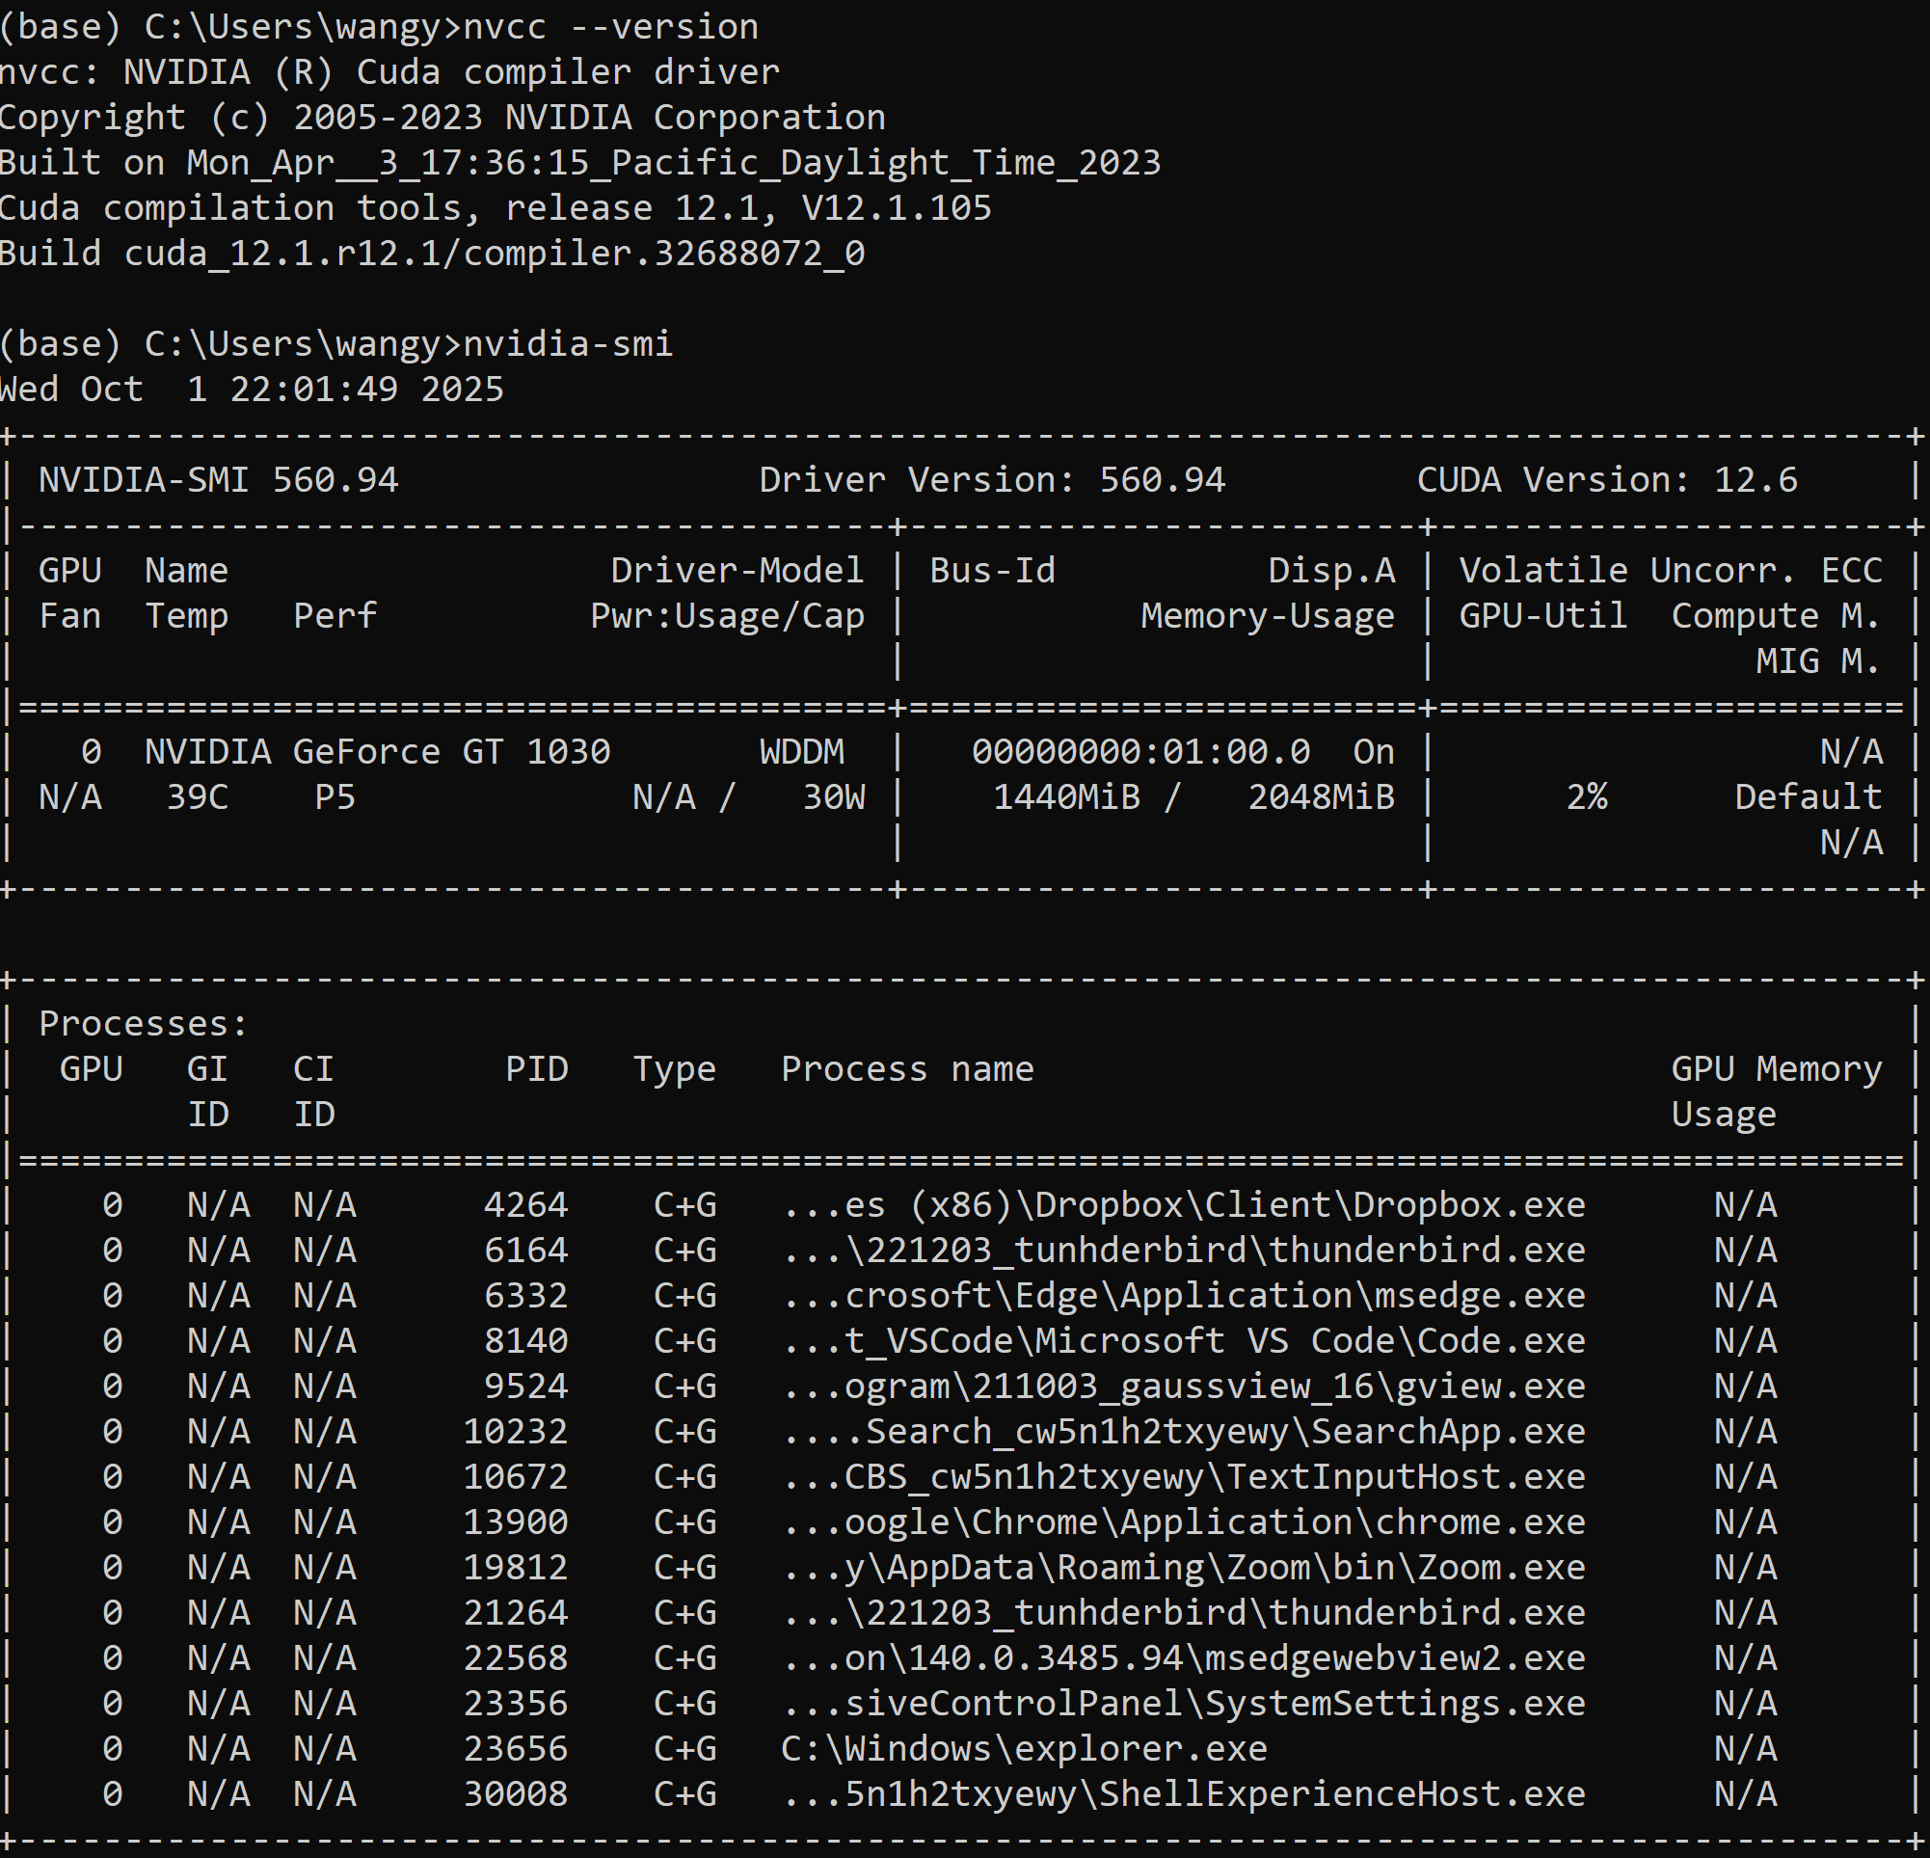Image resolution: width=1930 pixels, height=1858 pixels.
Task: Click the msedge.exe process path
Action: pyautogui.click(x=1184, y=1296)
